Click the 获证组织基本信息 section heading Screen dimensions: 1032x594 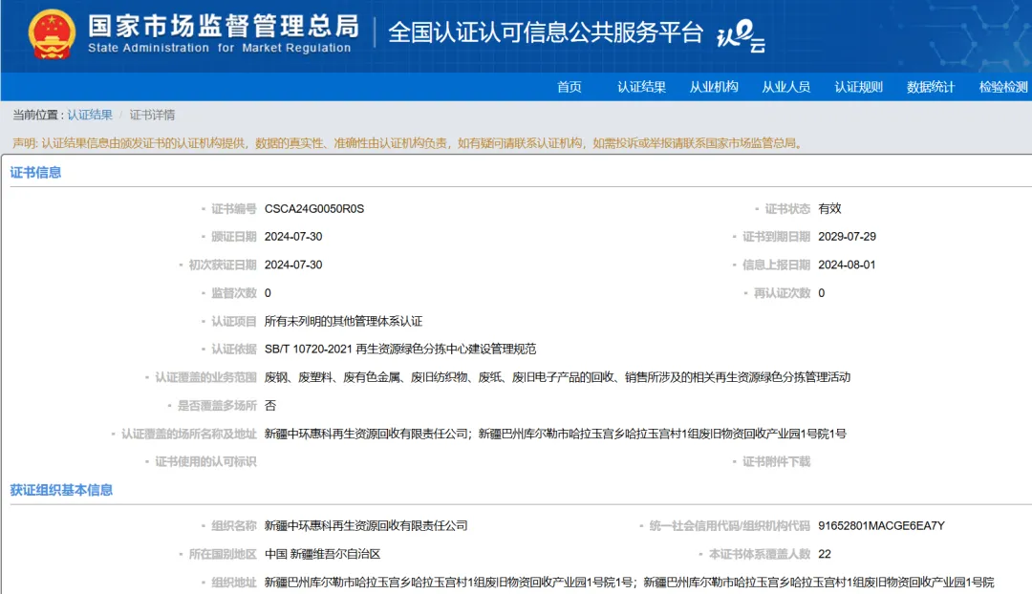(x=61, y=490)
